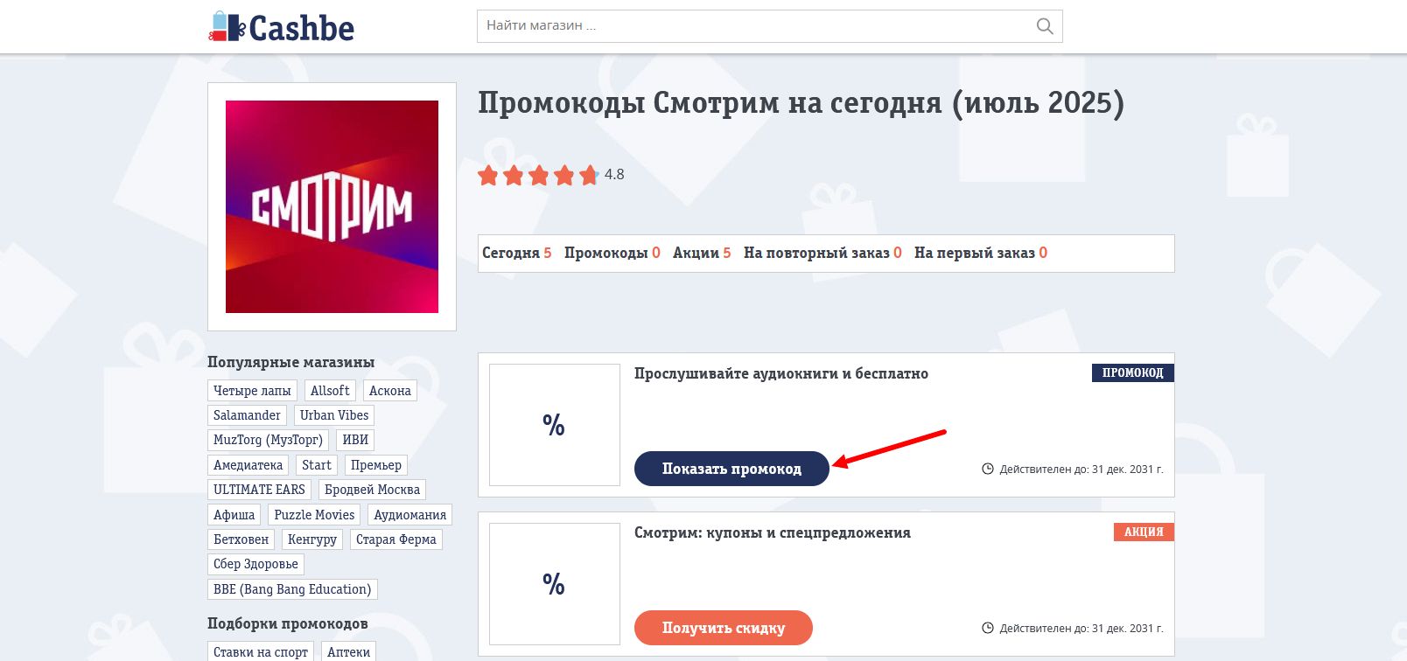The height and width of the screenshot is (661, 1407).
Task: Open the 'Бродвей Москва' store link
Action: coord(373,490)
